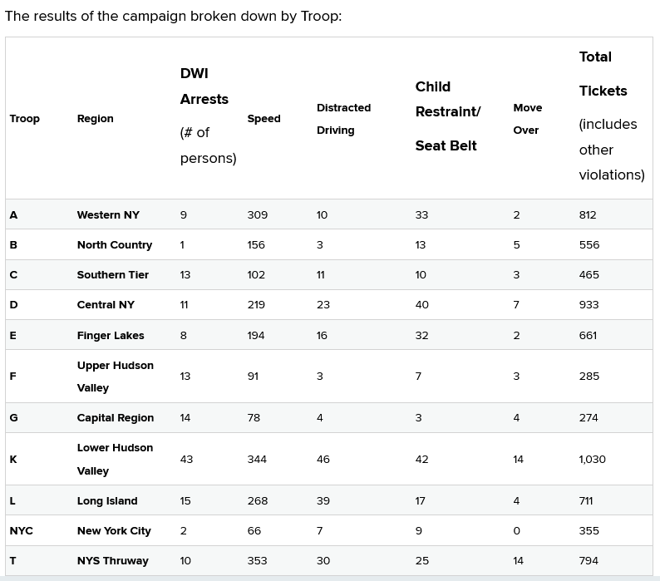Select the Upper Hudson Valley region cell
This screenshot has width=660, height=581.
115,377
